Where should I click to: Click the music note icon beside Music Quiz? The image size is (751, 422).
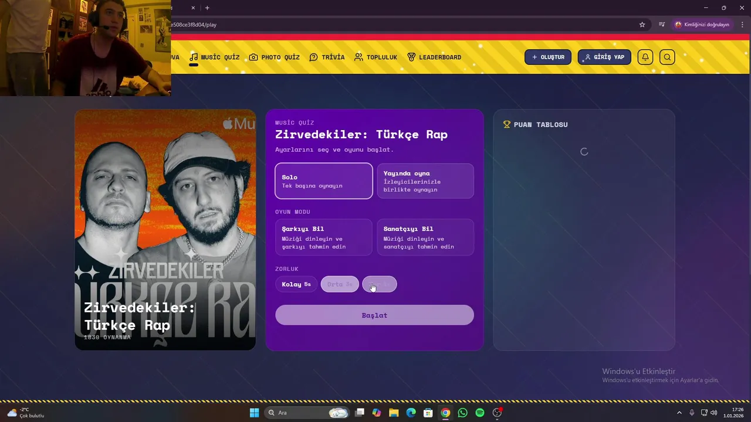194,57
